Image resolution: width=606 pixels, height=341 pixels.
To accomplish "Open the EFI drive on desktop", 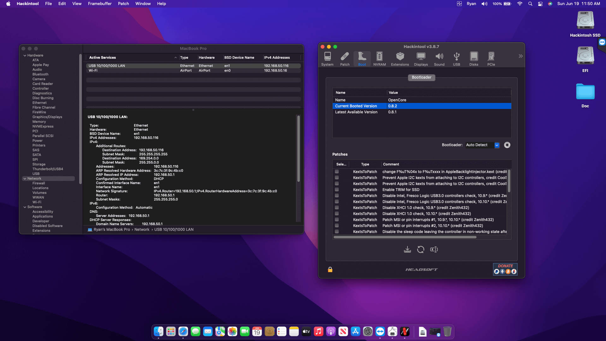I will [x=585, y=60].
